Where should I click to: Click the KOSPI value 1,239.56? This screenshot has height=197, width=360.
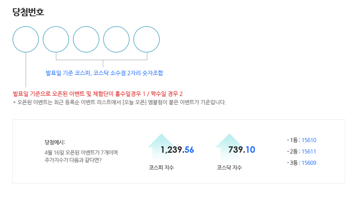click(x=177, y=150)
